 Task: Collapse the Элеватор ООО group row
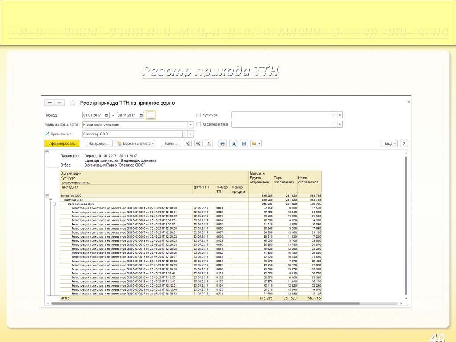click(47, 196)
